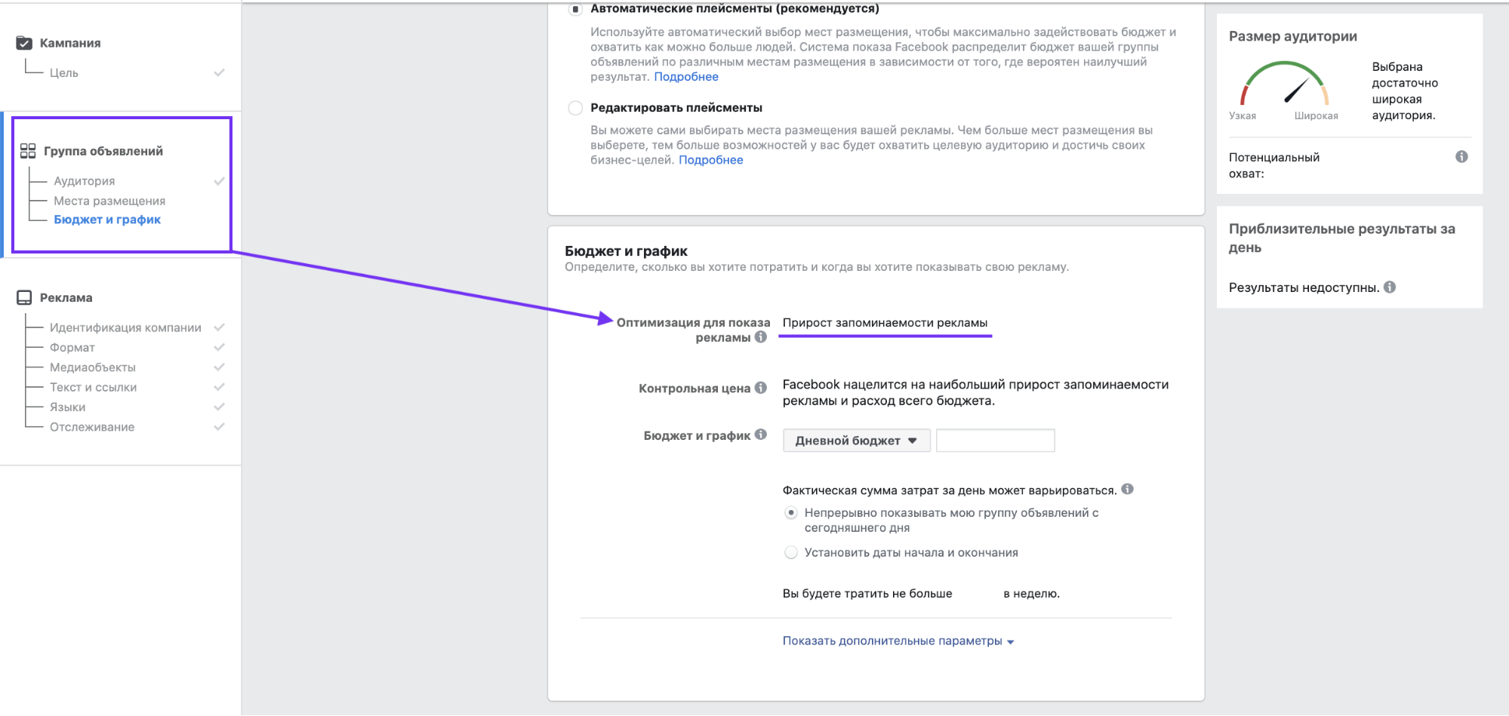Open Аудитория section in sidebar

85,181
